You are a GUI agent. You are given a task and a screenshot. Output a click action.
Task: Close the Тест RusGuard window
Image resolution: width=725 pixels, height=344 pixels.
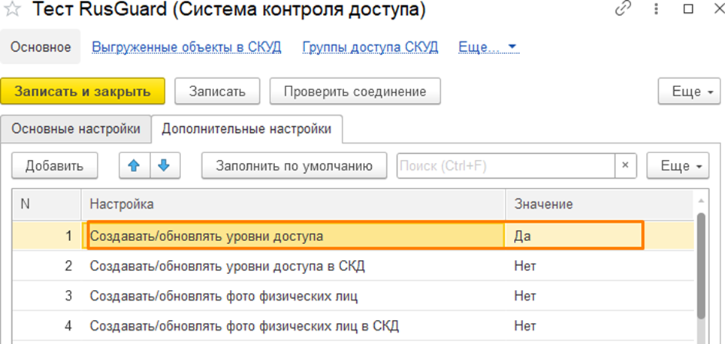tap(713, 10)
